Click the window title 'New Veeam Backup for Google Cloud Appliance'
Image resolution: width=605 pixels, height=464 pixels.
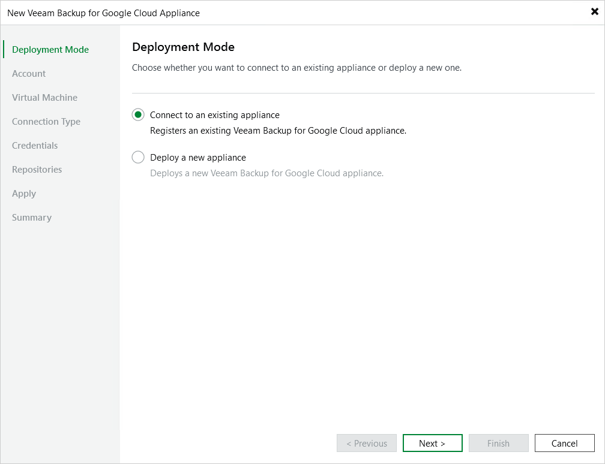tap(103, 13)
